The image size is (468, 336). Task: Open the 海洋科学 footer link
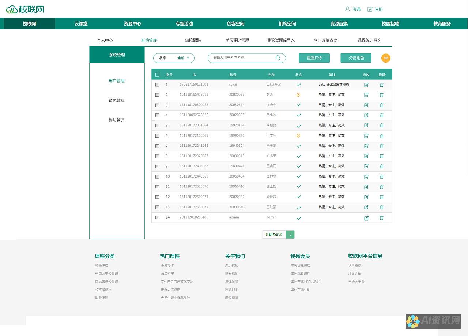167,273
